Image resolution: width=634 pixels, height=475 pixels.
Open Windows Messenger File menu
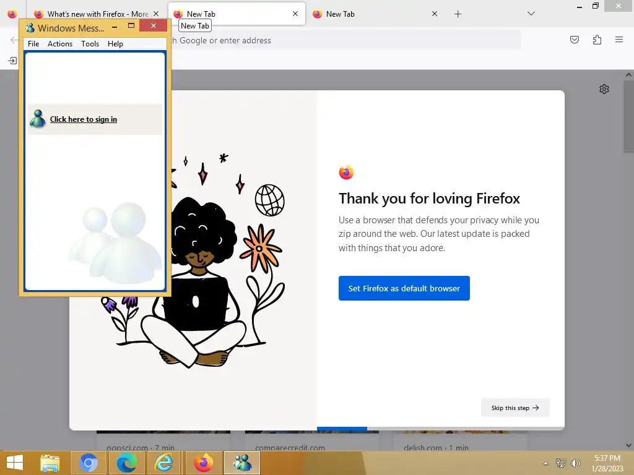[33, 44]
